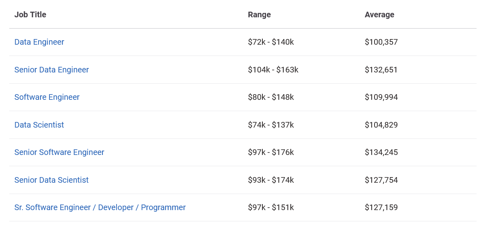Viewport: 483px width, 227px height.
Task: Click the $109,994 average cell
Action: [x=381, y=97]
